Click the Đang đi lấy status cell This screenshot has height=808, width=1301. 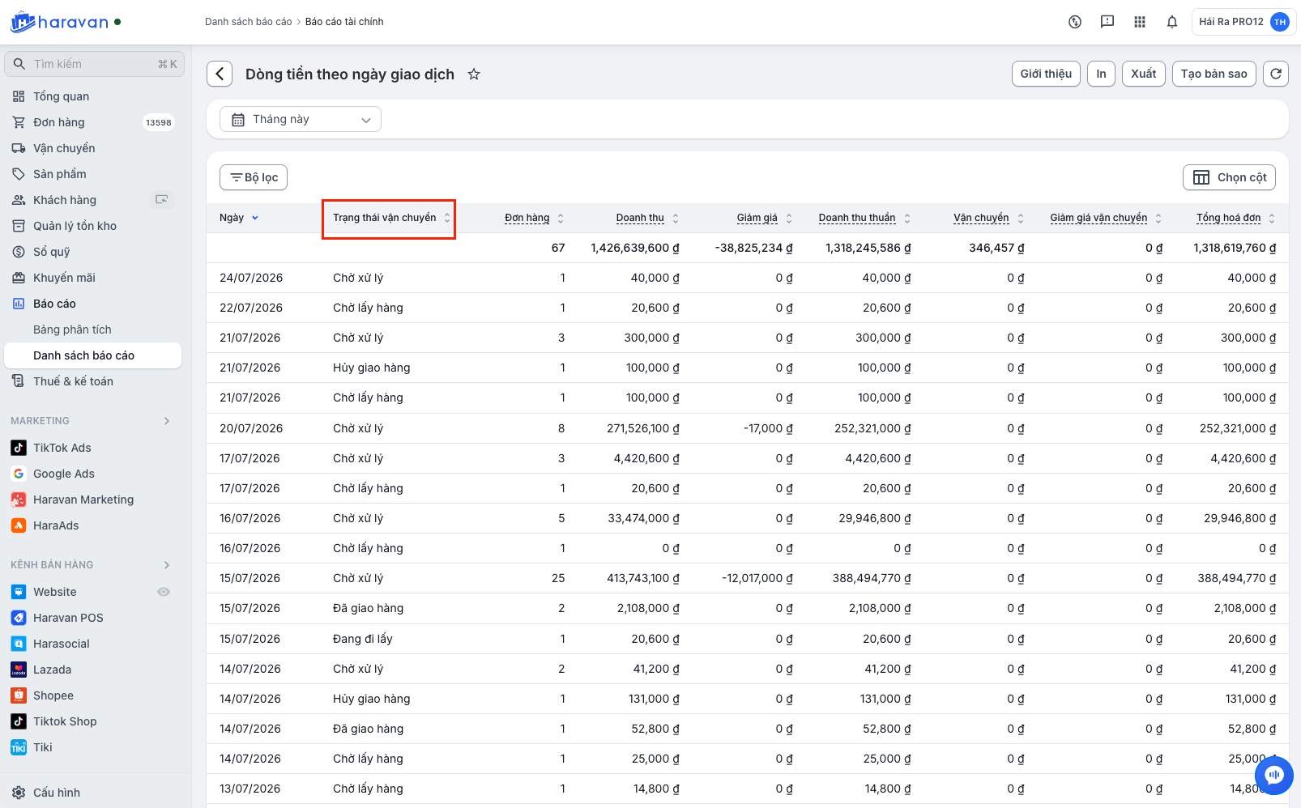[363, 639]
